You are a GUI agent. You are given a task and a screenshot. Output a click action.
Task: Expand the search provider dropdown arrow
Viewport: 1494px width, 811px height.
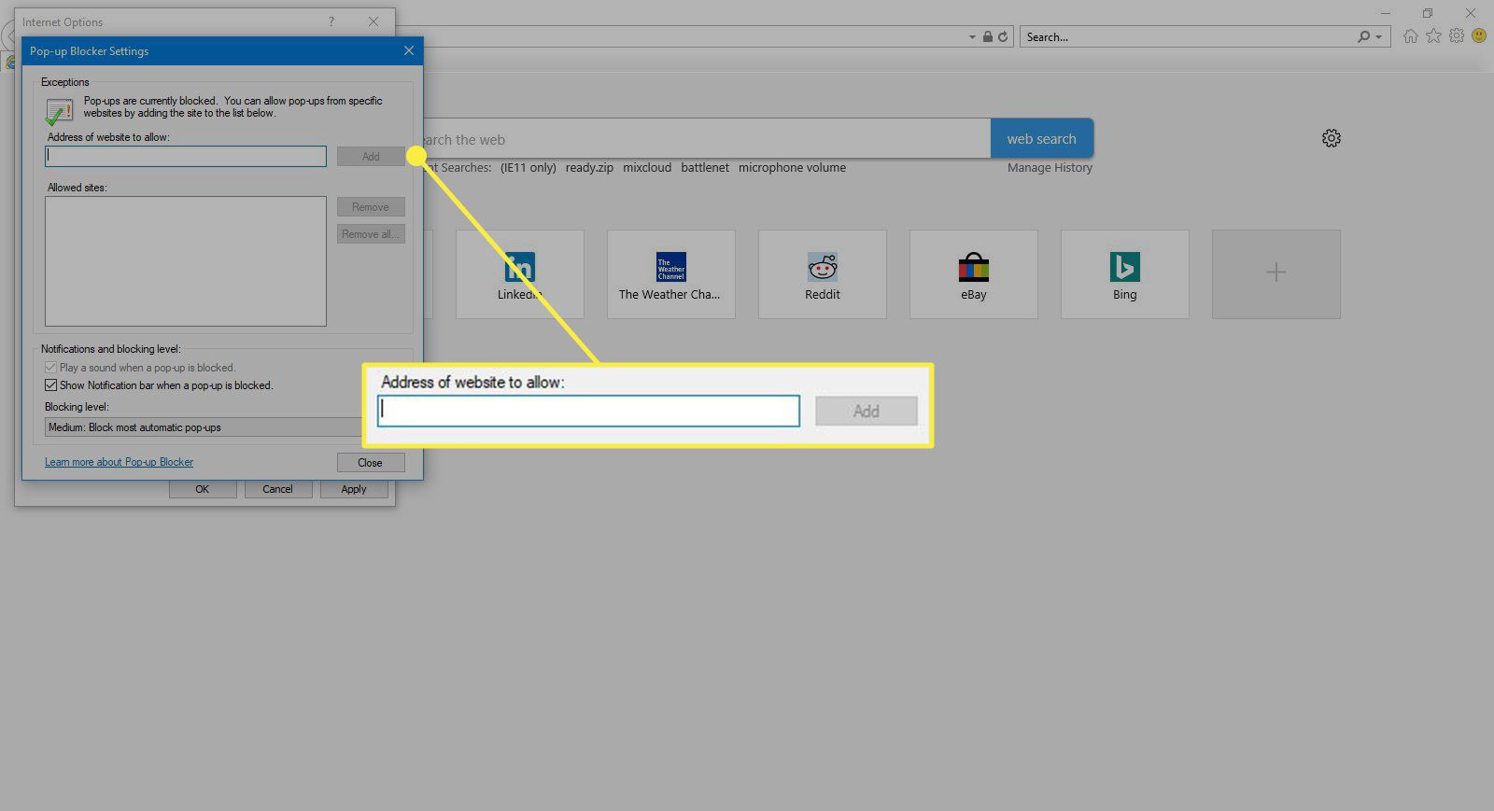coord(1379,37)
